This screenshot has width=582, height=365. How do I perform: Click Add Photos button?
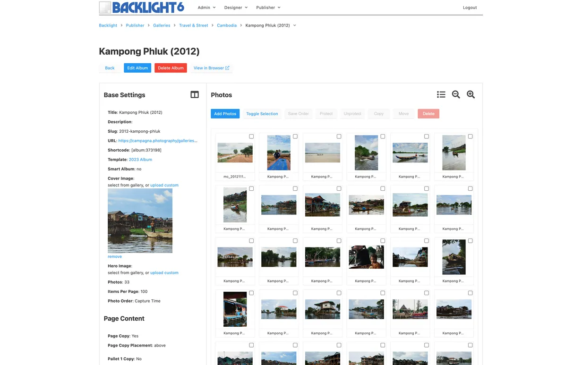click(x=225, y=114)
